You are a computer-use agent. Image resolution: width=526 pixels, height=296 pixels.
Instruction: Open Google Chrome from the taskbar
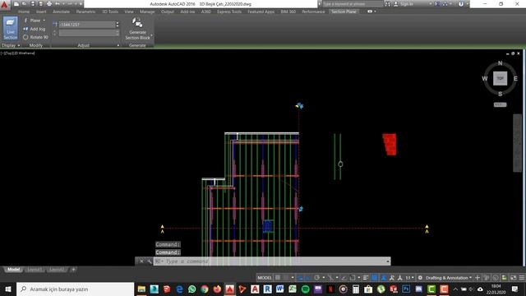coord(205,289)
